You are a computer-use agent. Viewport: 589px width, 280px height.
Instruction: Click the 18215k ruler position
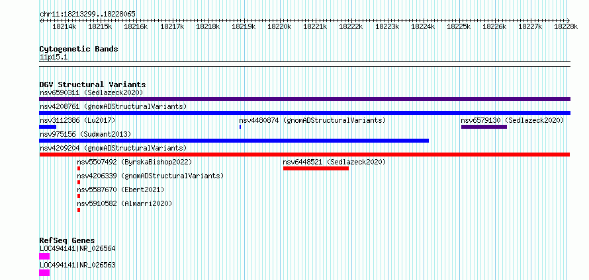(101, 26)
